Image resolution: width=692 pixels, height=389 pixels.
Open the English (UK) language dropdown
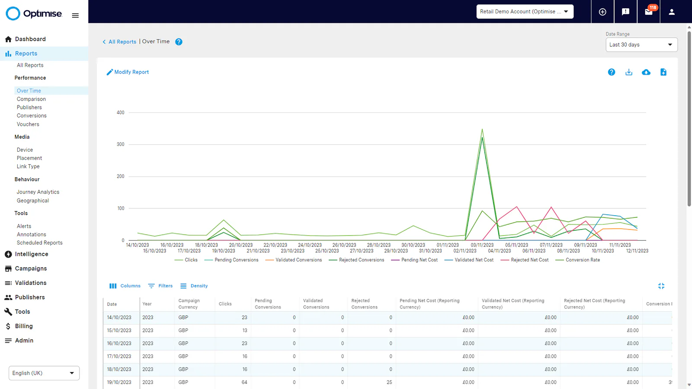(44, 373)
